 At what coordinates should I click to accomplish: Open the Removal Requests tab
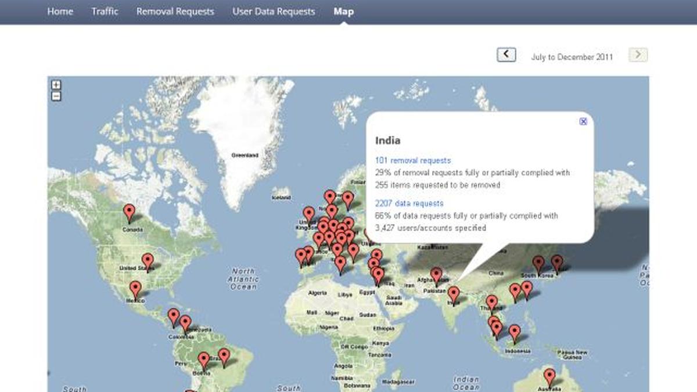(175, 12)
